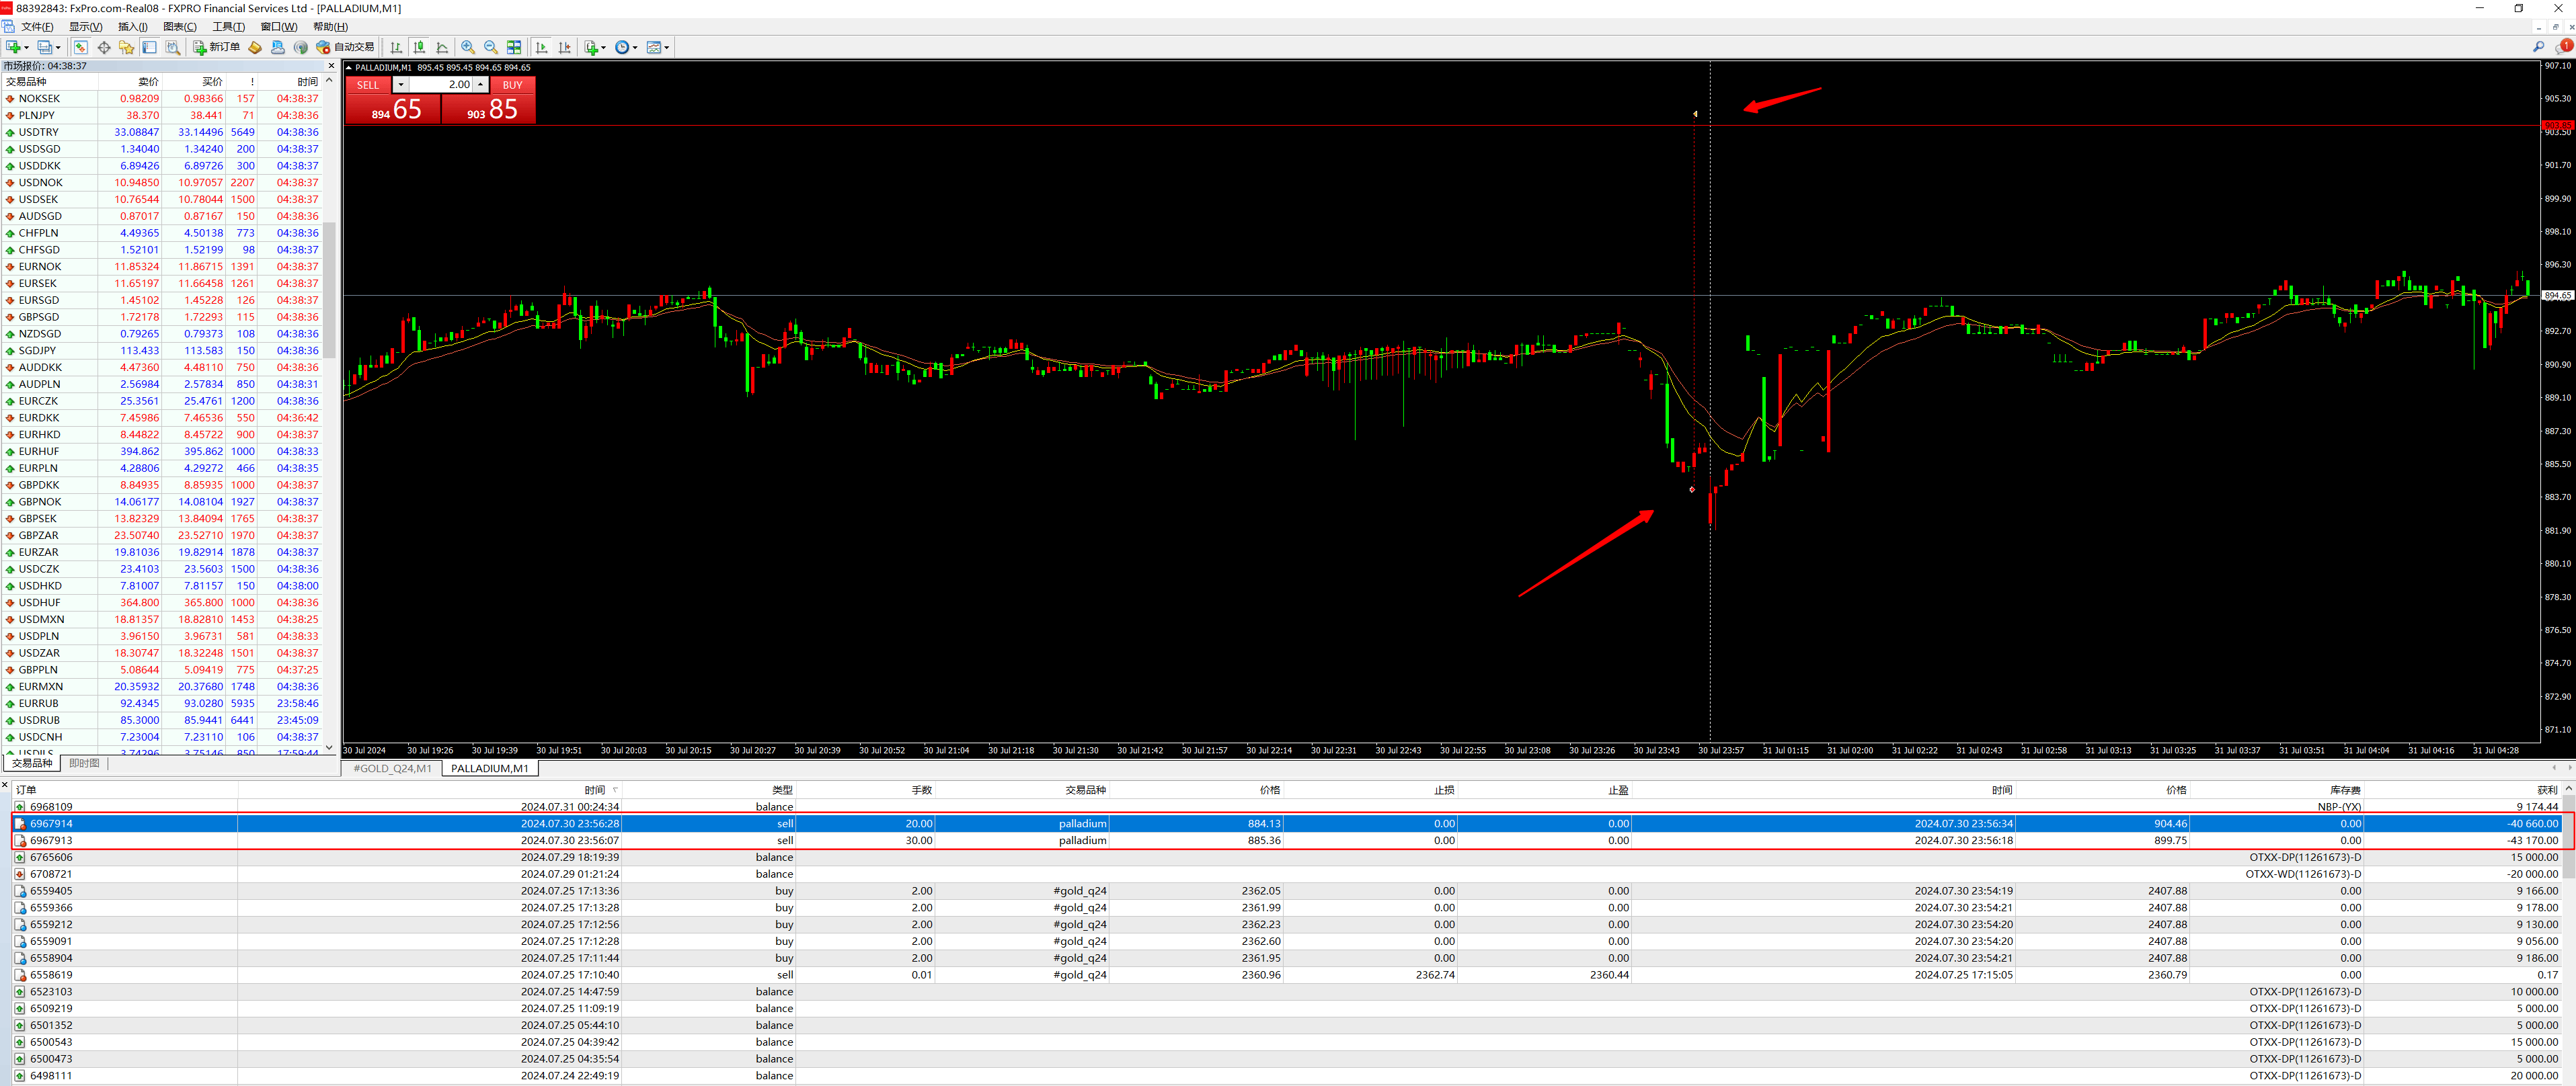Viewport: 2576px width, 1086px height.
Task: Click the 新订单 new order icon
Action: 199,47
